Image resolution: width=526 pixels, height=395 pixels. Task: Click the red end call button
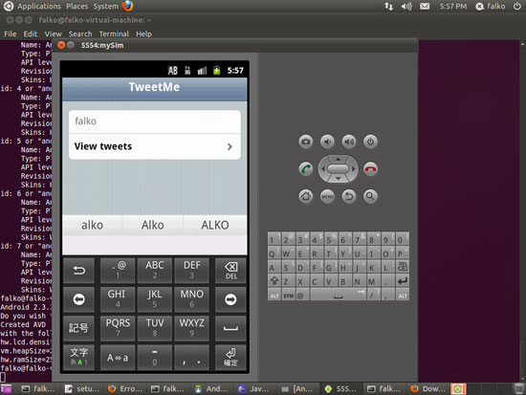[370, 168]
